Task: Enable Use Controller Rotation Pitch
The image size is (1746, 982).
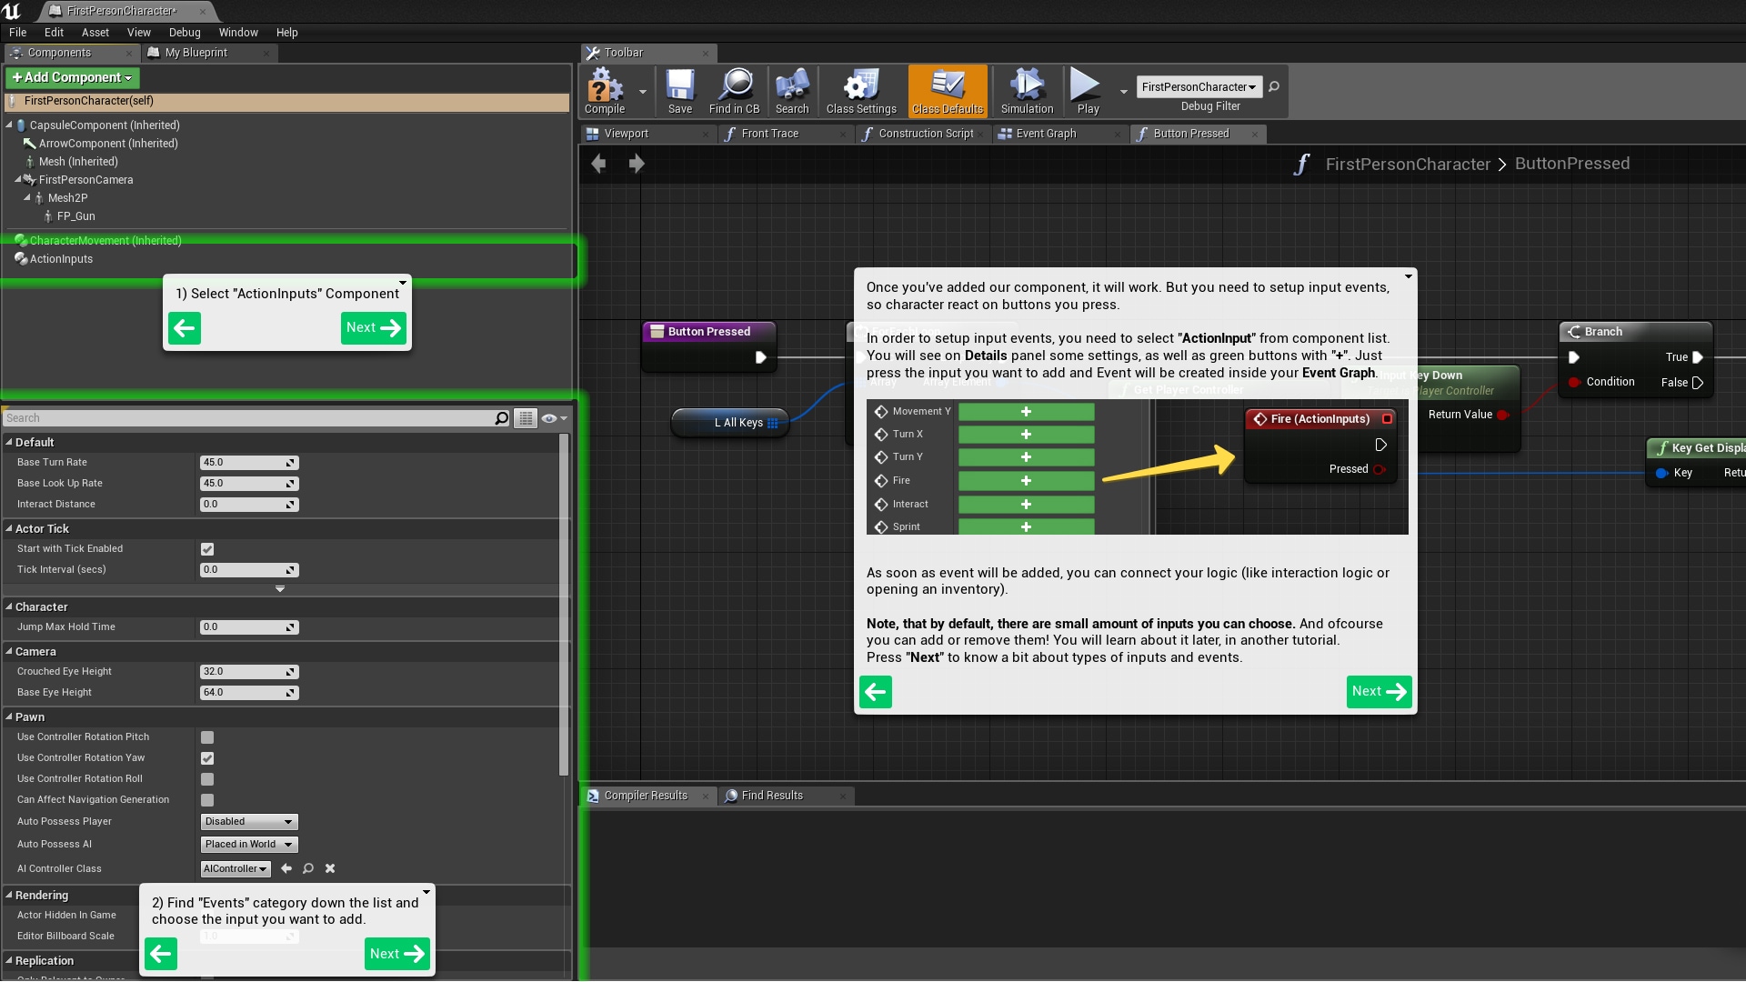Action: coord(207,737)
